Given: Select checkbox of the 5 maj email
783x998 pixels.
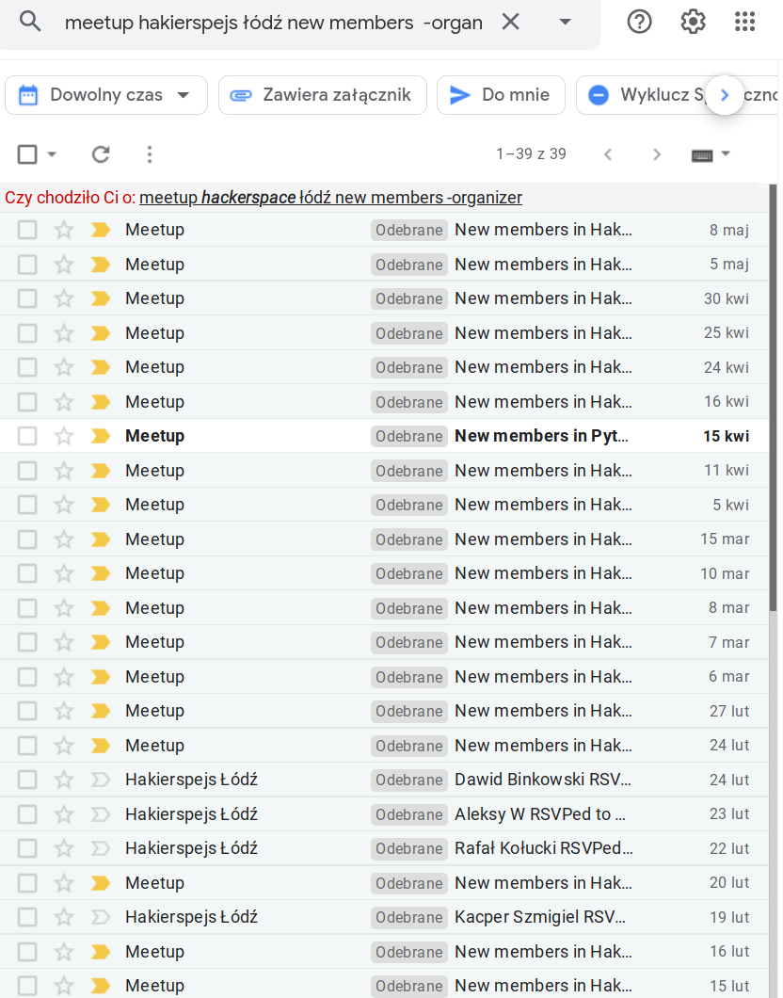Looking at the screenshot, I should tap(27, 265).
